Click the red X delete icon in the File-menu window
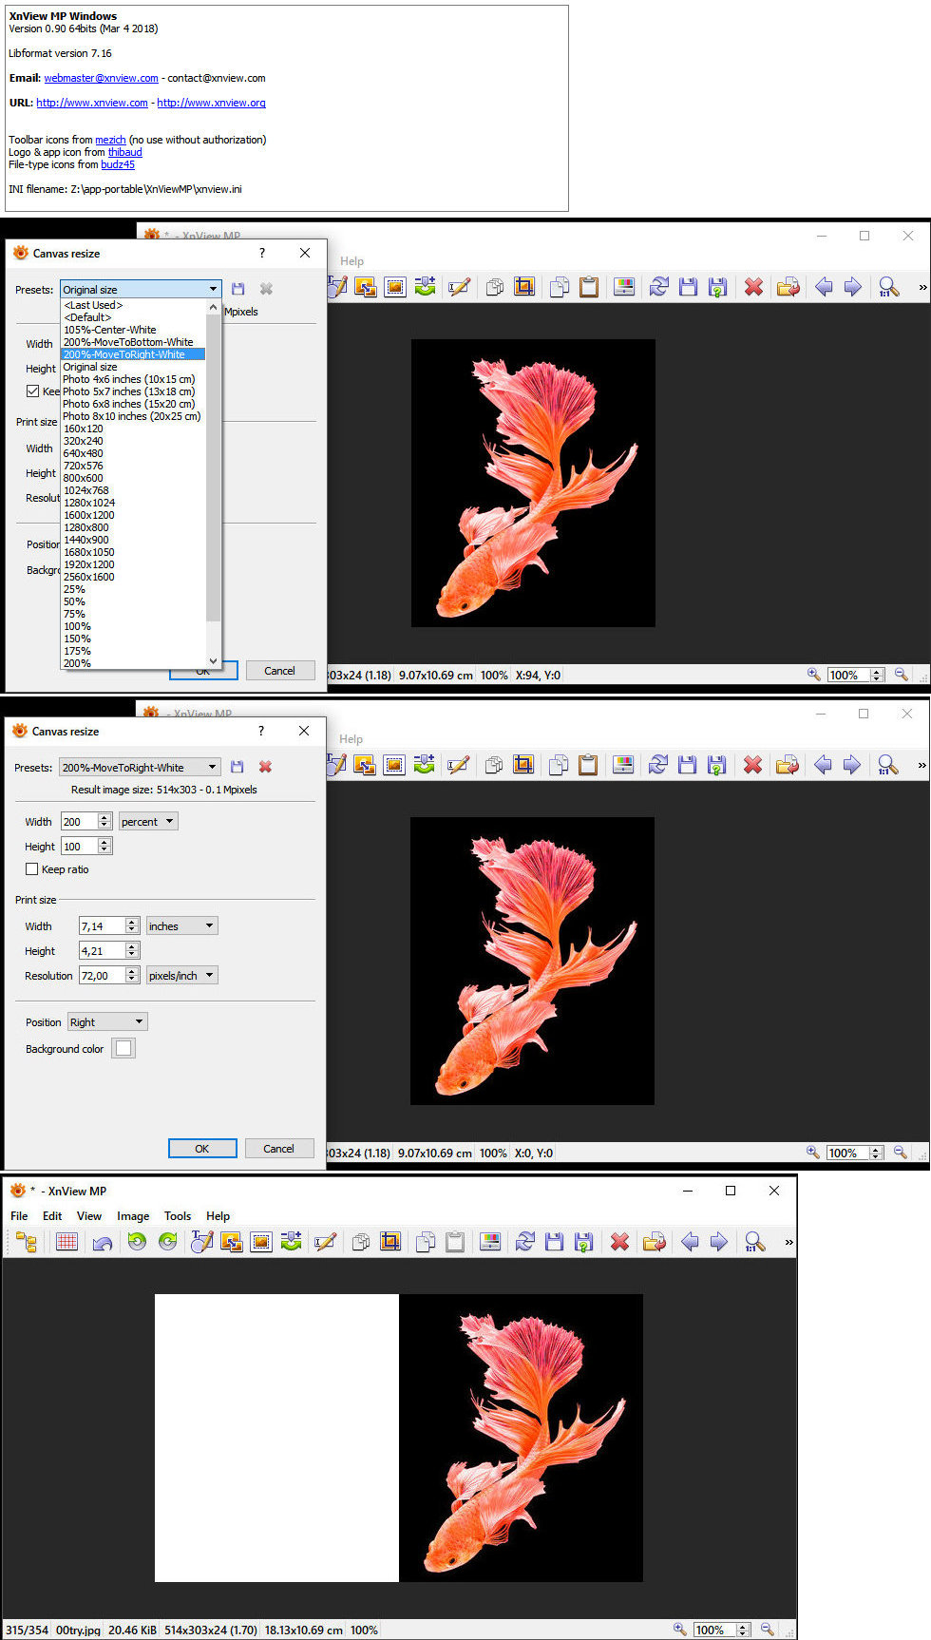This screenshot has height=1640, width=931. pyautogui.click(x=619, y=1242)
